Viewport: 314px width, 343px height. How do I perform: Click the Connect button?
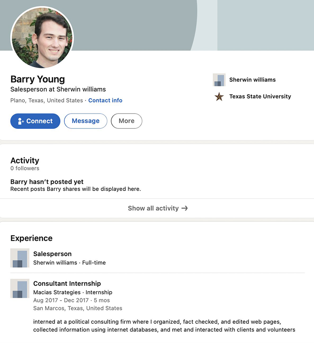35,121
